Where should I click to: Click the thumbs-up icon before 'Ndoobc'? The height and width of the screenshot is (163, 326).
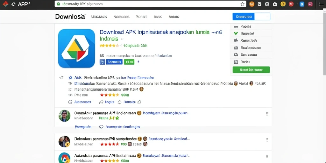coord(120,102)
